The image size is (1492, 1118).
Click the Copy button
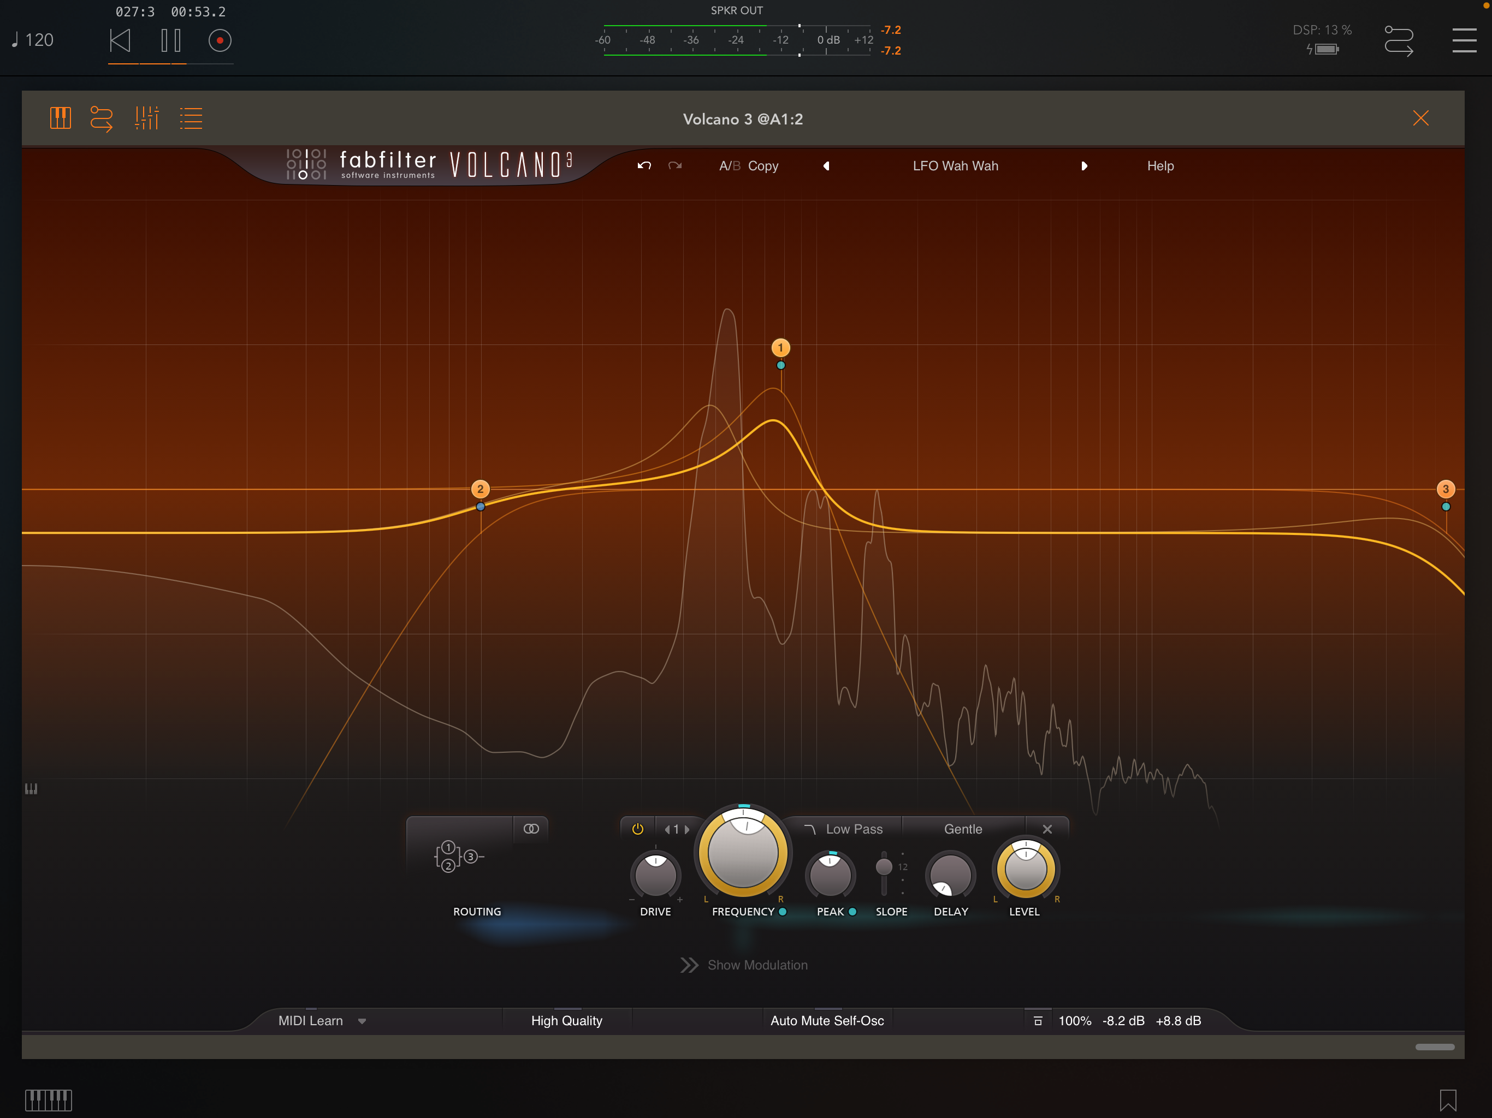763,166
